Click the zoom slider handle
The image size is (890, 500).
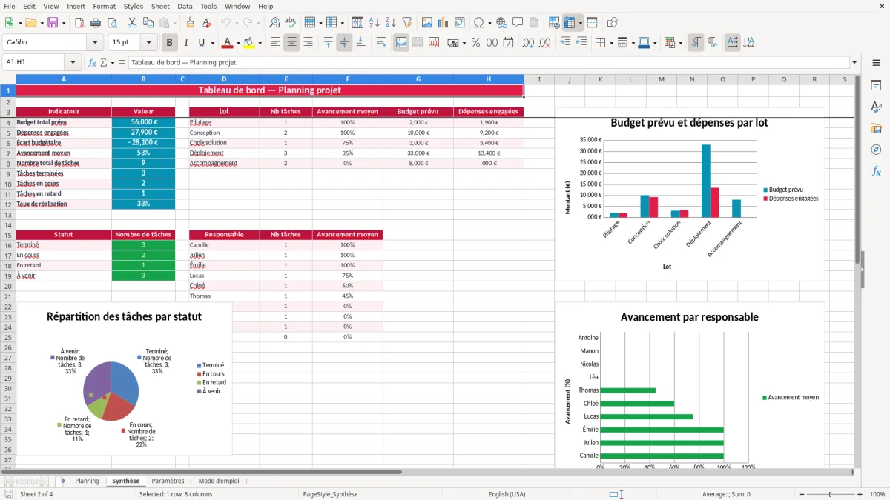pyautogui.click(x=830, y=494)
